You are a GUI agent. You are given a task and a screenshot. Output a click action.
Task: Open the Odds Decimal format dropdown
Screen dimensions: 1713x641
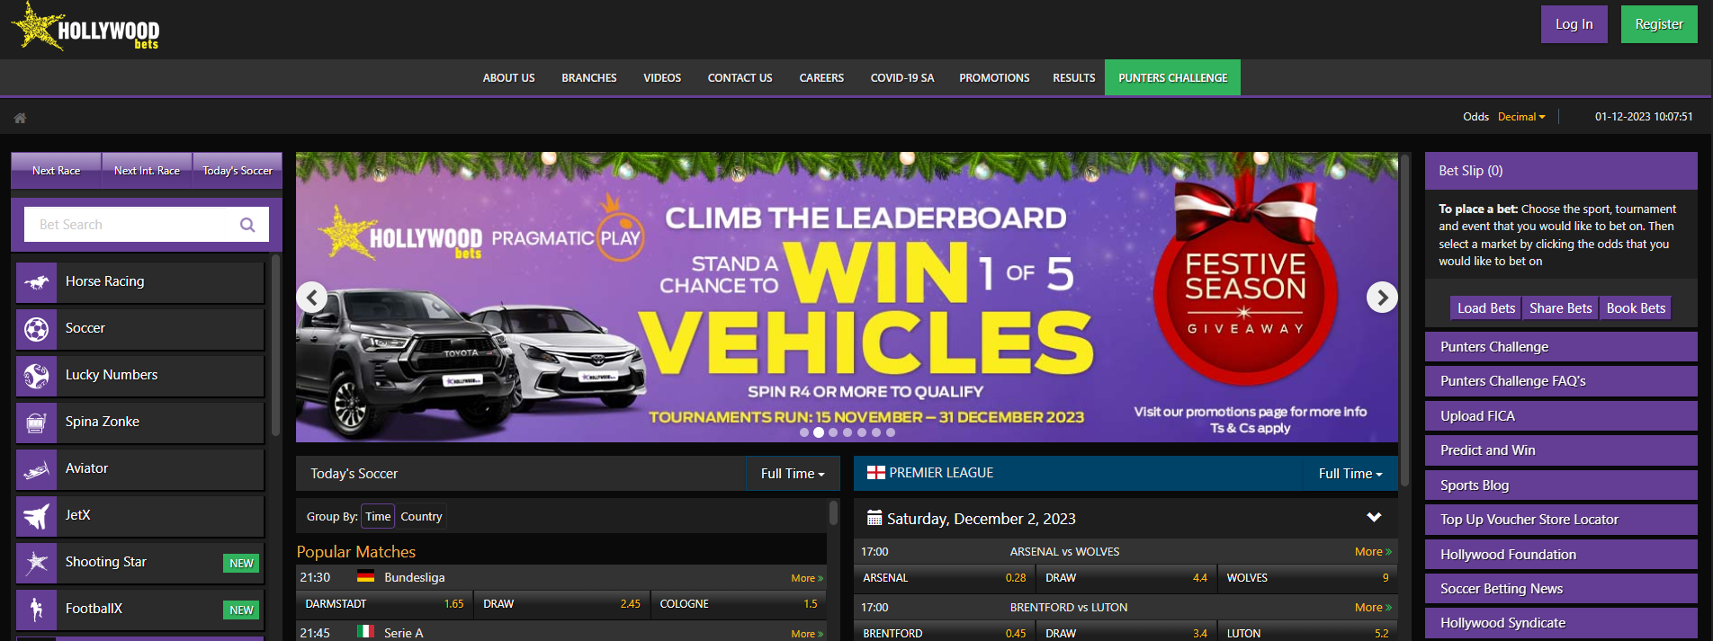pyautogui.click(x=1521, y=117)
